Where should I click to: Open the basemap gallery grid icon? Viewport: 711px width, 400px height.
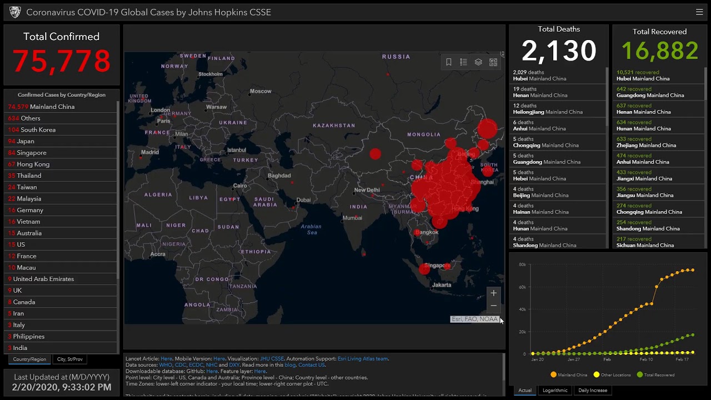(493, 62)
